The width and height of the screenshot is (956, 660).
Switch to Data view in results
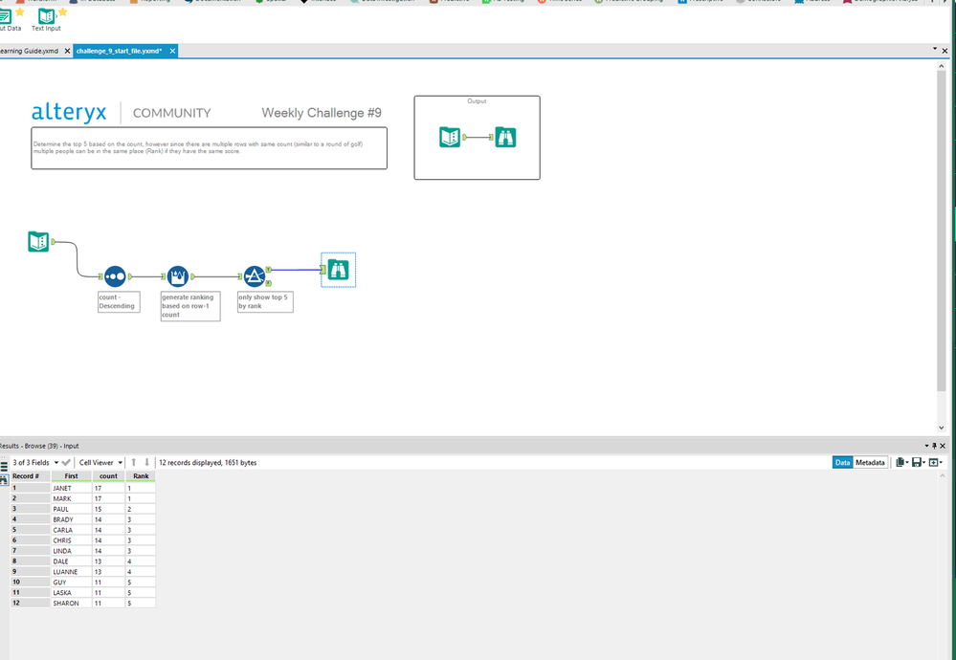point(842,463)
